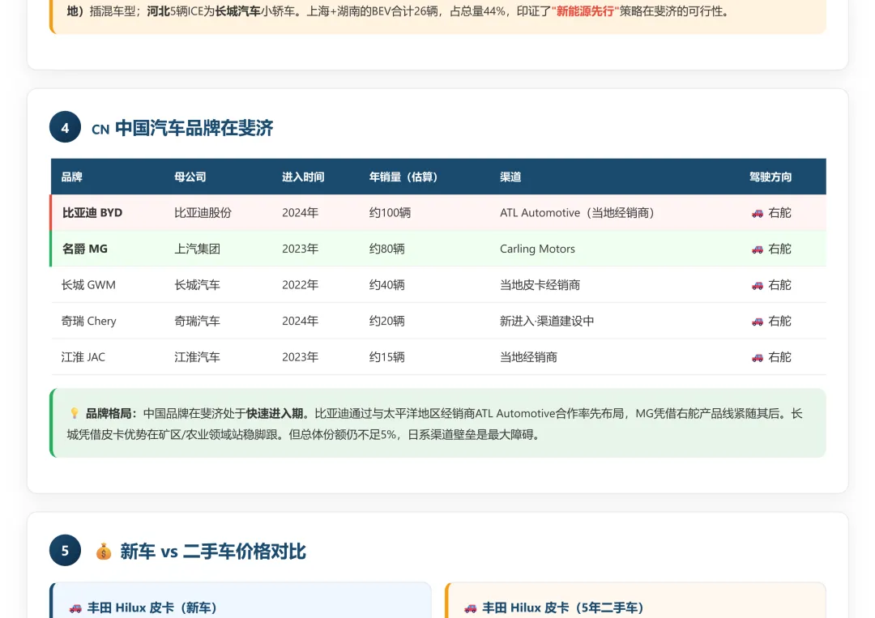The image size is (875, 618).
Task: Click the 新车 vs 二手车价格对比 section heading
Action: coord(212,551)
